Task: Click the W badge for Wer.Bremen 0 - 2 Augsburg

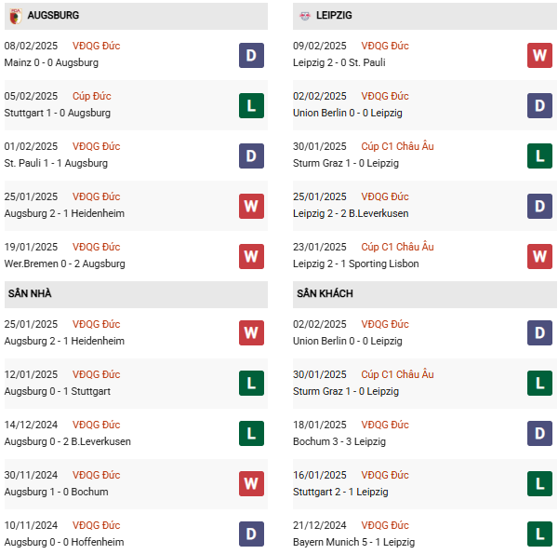Action: 251,256
